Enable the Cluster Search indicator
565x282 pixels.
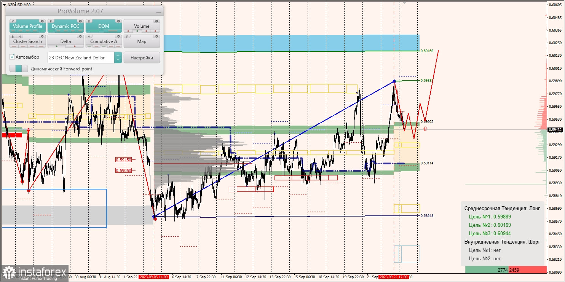[x=27, y=41]
